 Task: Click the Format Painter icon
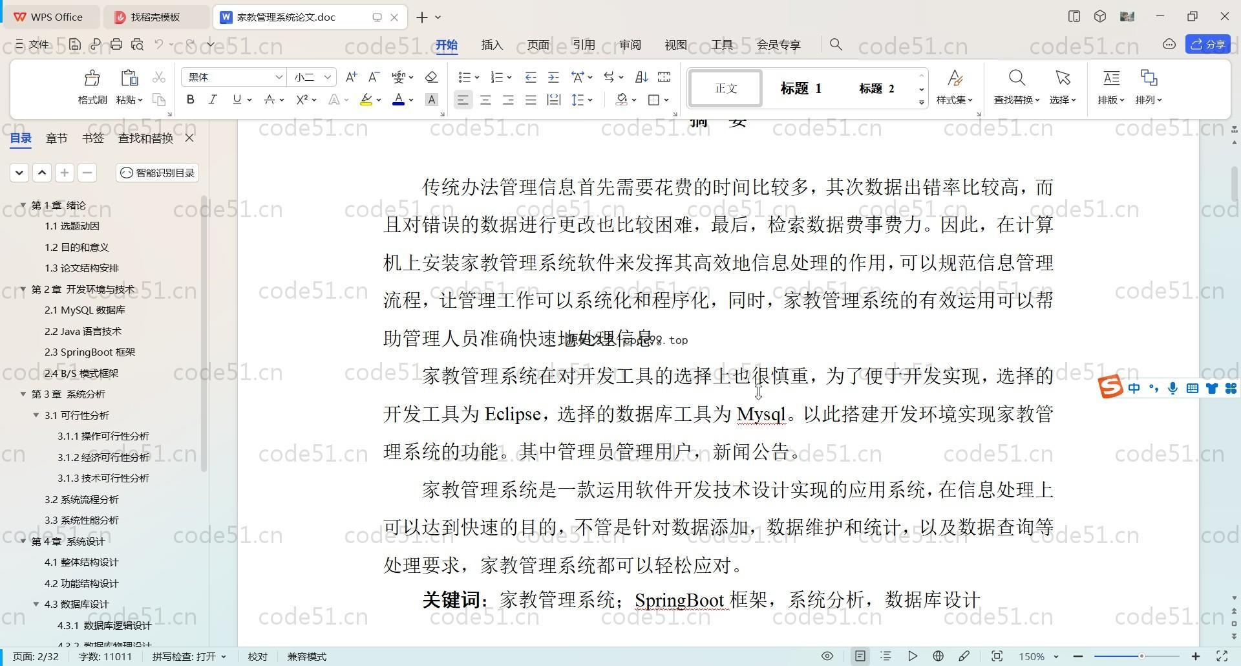92,78
